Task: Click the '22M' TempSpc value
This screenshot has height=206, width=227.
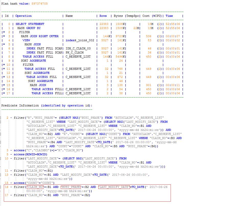Action: (x=136, y=28)
